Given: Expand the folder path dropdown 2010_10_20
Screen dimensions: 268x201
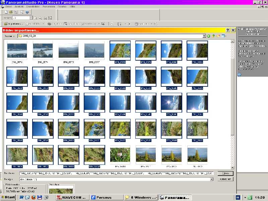Looking at the screenshot, I should [x=204, y=36].
